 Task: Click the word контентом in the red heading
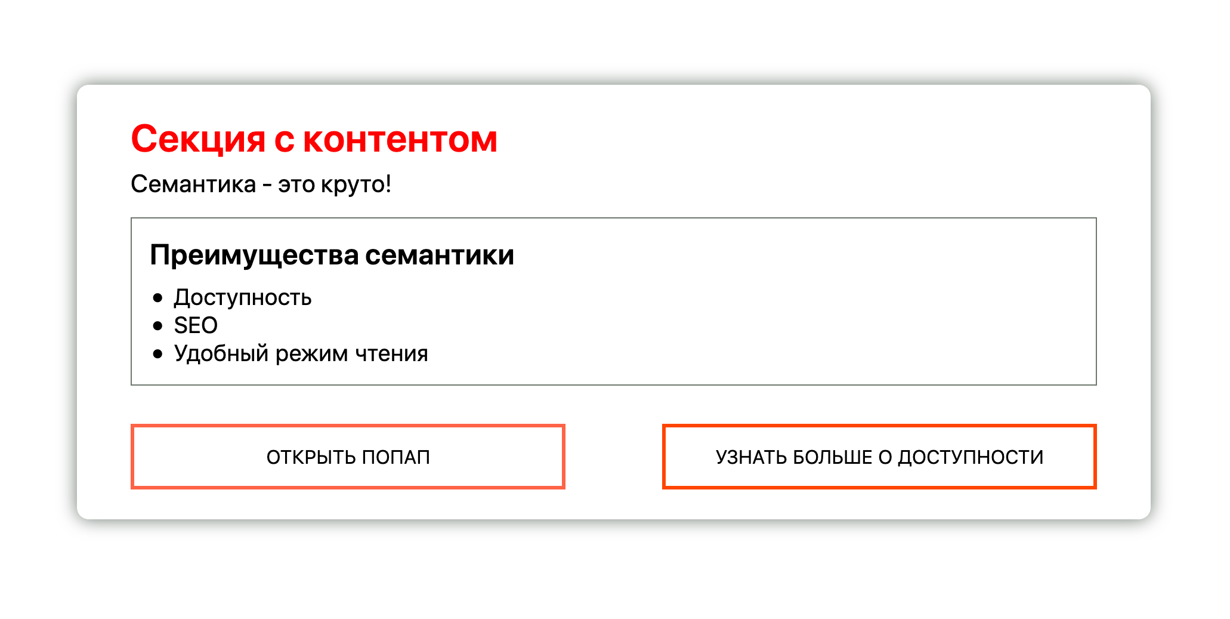pos(400,140)
